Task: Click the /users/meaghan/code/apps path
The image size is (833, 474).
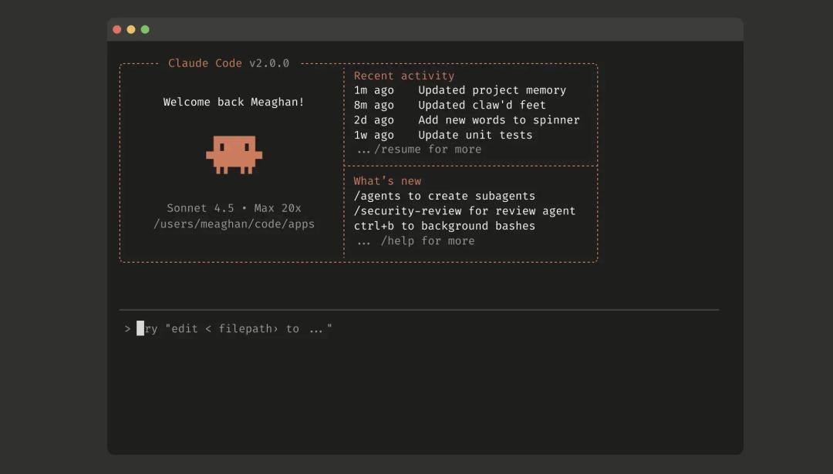Action: [x=234, y=224]
